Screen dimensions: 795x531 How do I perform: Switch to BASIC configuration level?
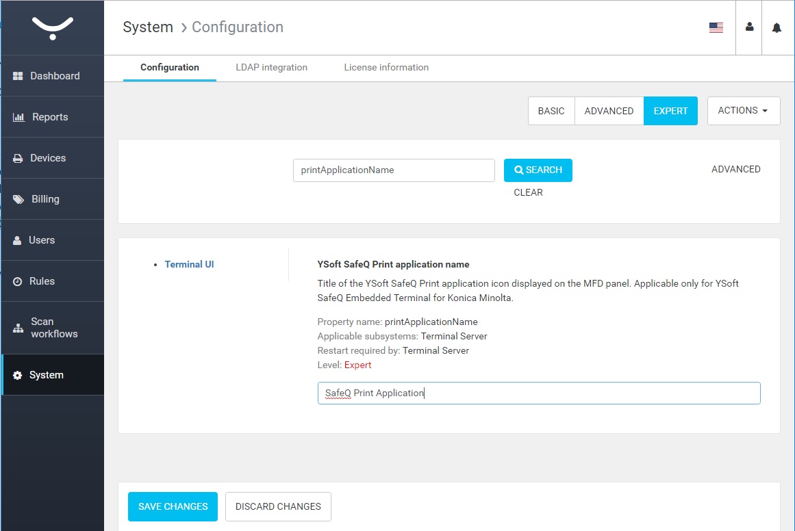[x=551, y=111]
